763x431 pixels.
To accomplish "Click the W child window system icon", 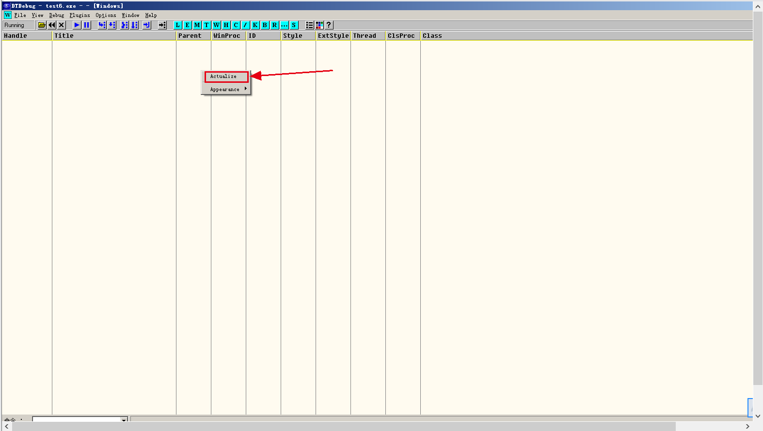I will (x=8, y=15).
